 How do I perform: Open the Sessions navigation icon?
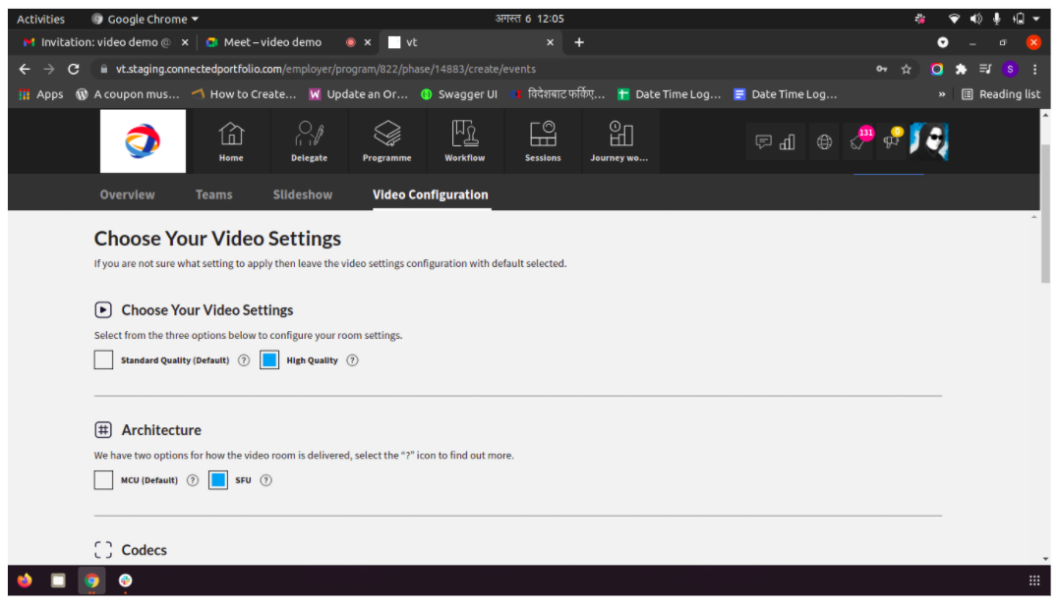[543, 141]
